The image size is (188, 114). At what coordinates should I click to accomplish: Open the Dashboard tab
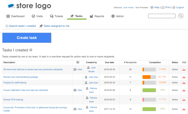coord(15,16)
